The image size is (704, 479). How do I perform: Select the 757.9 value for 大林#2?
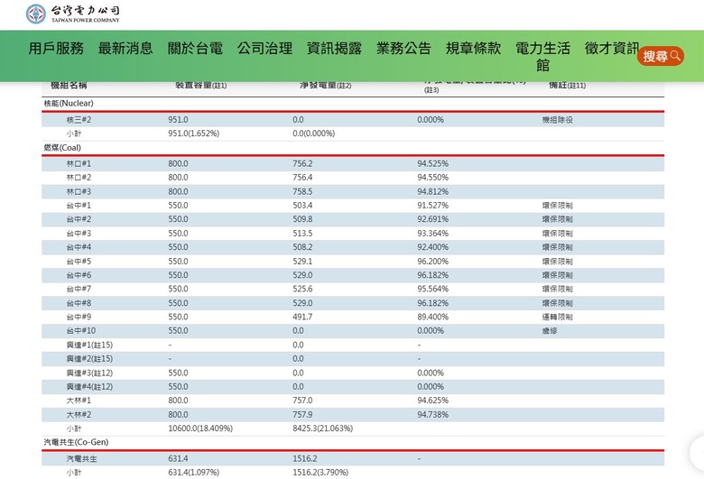coord(302,415)
